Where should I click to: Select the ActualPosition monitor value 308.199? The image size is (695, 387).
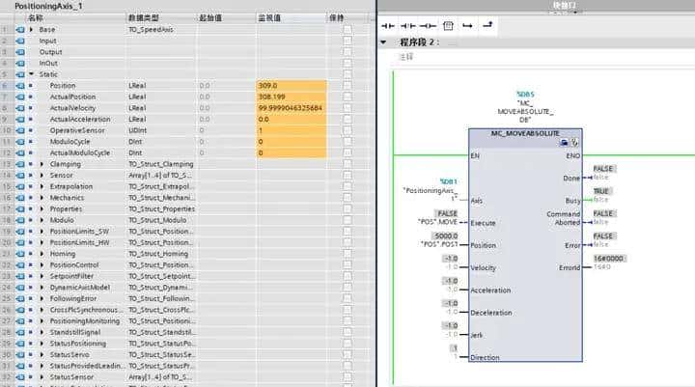[x=292, y=97]
